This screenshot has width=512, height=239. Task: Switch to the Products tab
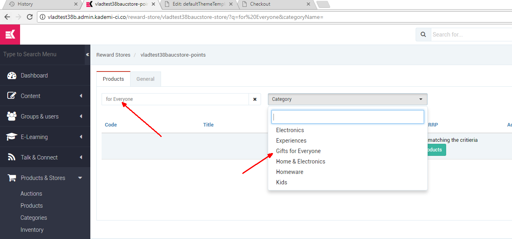(113, 79)
